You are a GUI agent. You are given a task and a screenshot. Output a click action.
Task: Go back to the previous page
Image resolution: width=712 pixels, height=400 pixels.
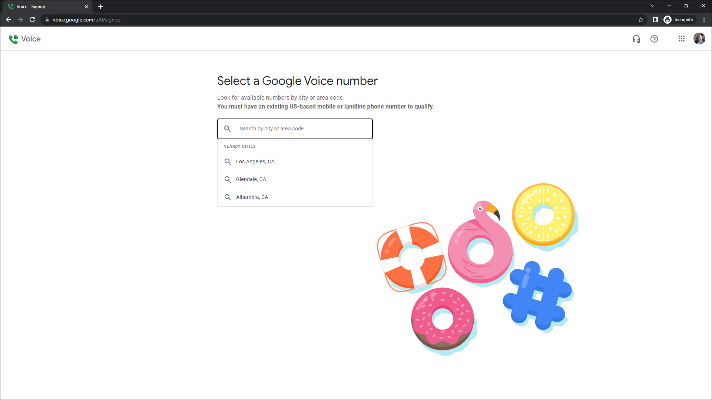click(9, 20)
